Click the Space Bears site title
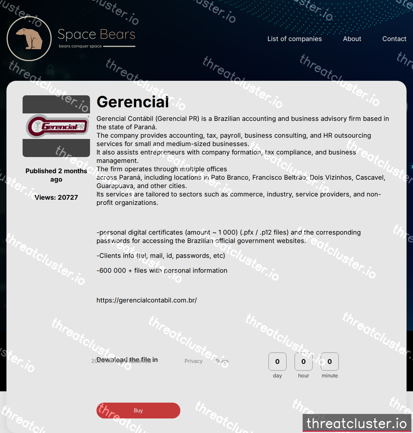The width and height of the screenshot is (413, 433). click(x=96, y=34)
